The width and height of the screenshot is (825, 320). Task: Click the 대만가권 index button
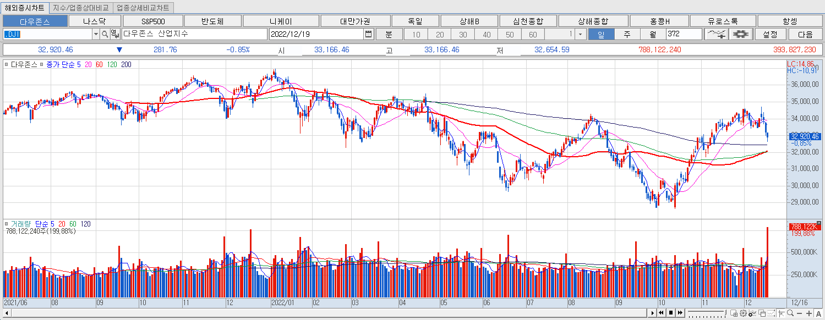point(355,21)
